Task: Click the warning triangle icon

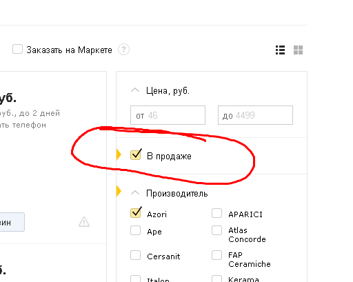Action: click(84, 222)
